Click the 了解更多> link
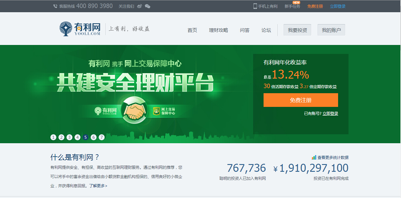 tap(98, 186)
